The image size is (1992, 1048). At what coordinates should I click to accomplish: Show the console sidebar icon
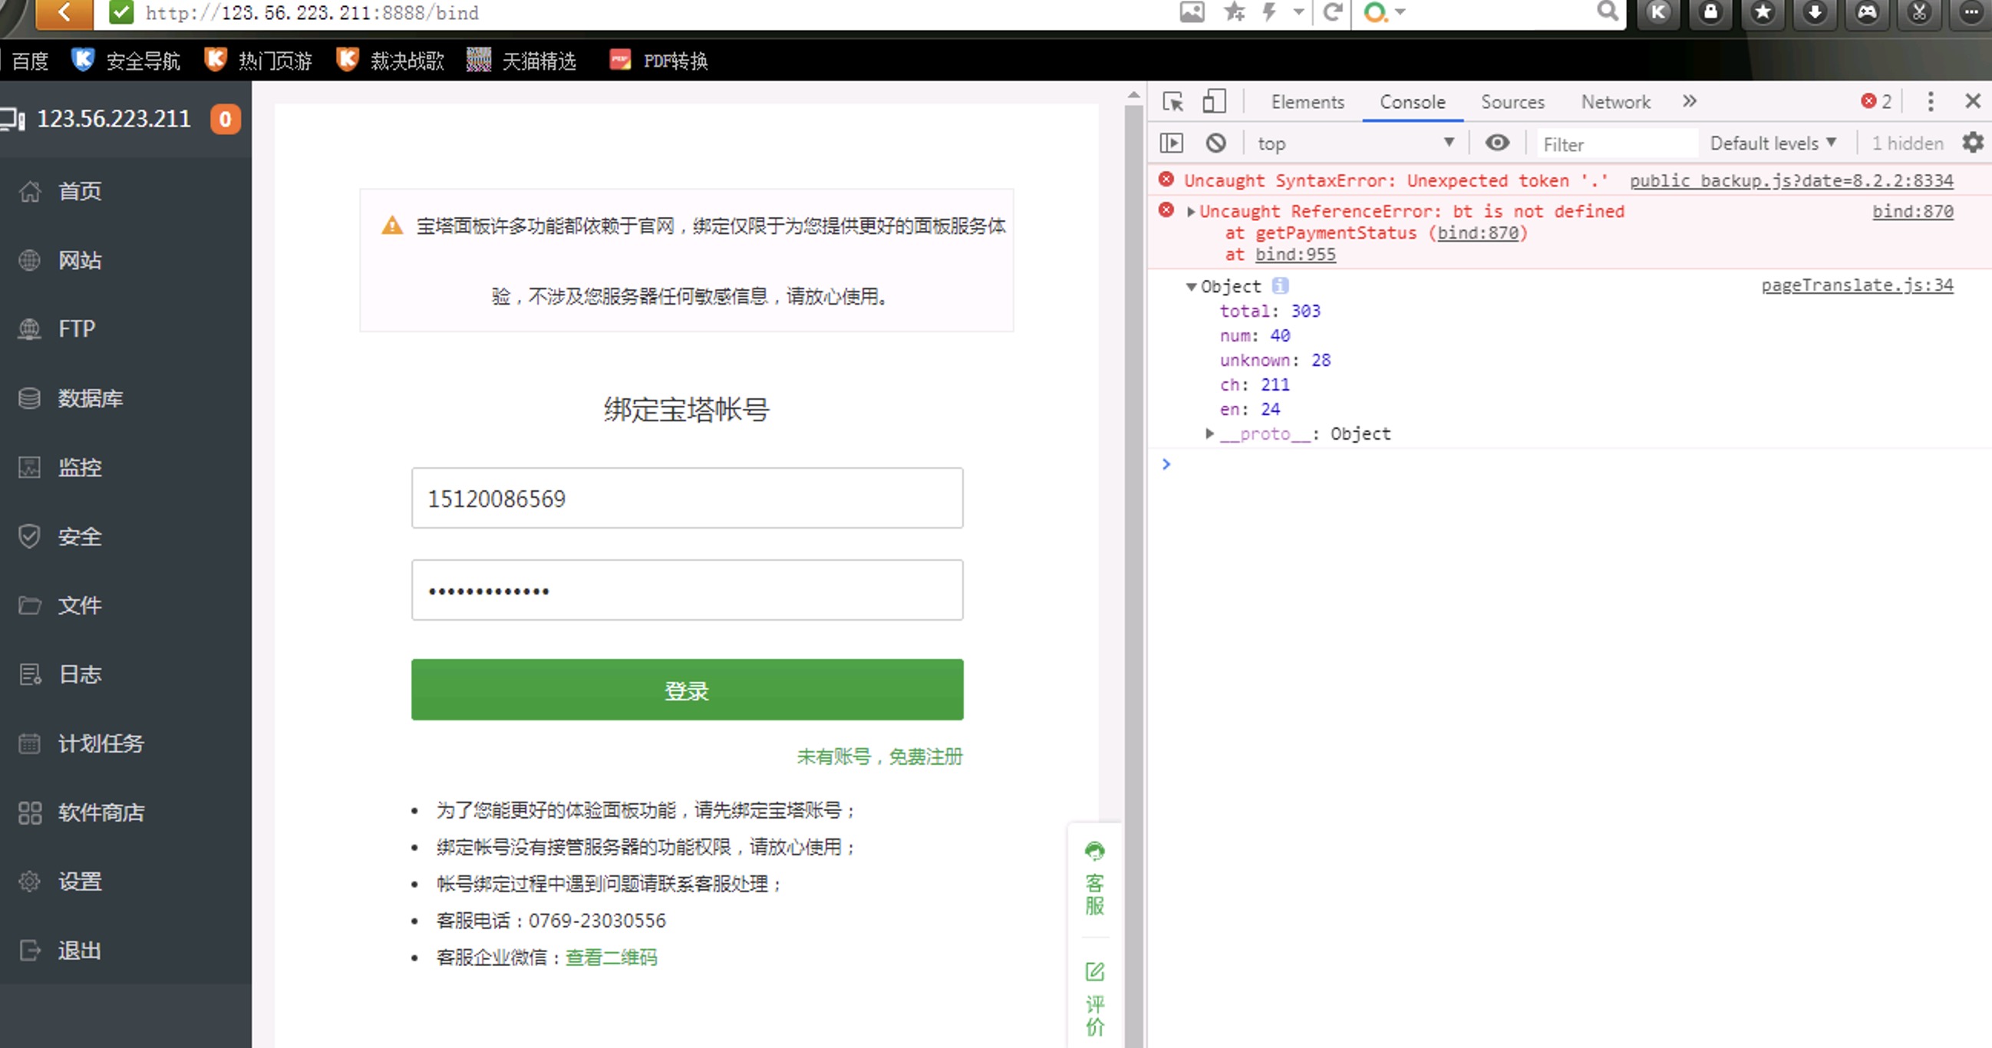tap(1172, 143)
